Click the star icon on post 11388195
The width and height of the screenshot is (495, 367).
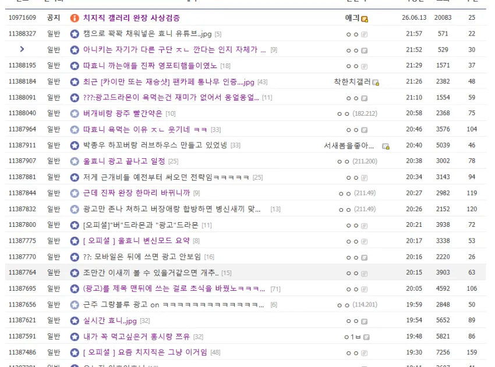coord(75,66)
